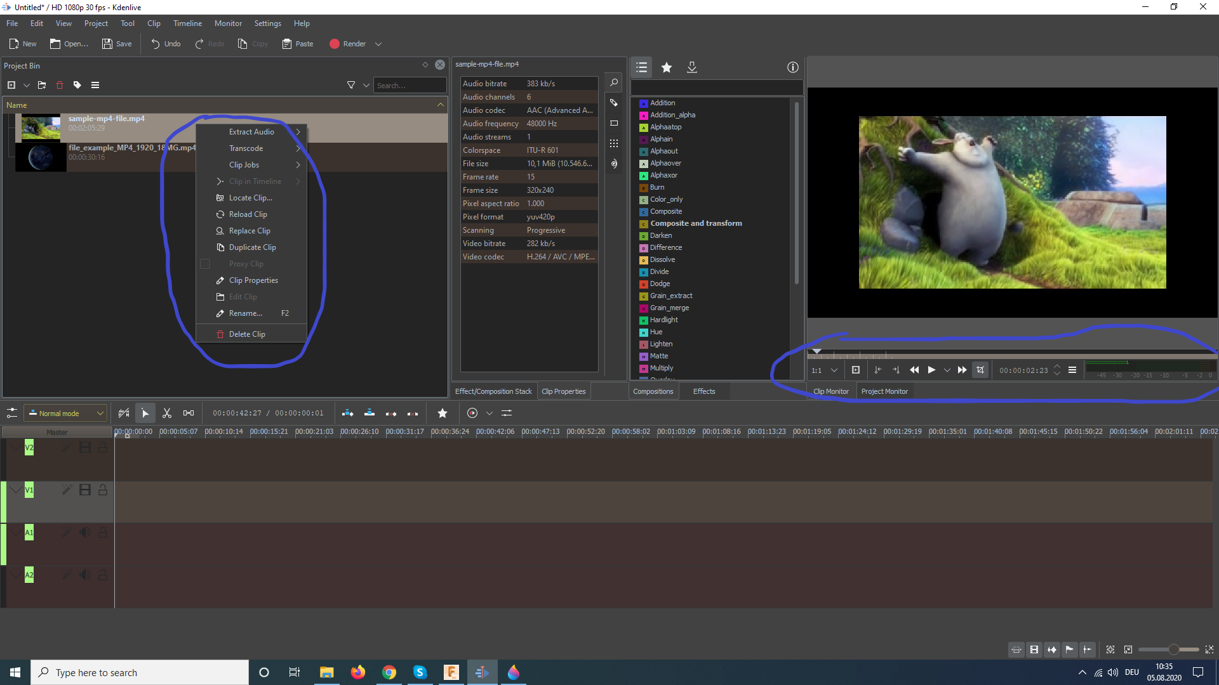Select the spacer tool in timeline toolbar
This screenshot has width=1219, height=685.
[x=189, y=413]
